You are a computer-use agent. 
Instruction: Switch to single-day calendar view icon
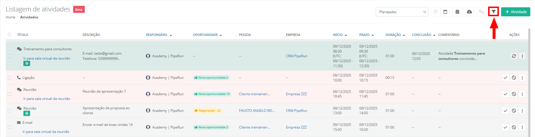click(445, 12)
